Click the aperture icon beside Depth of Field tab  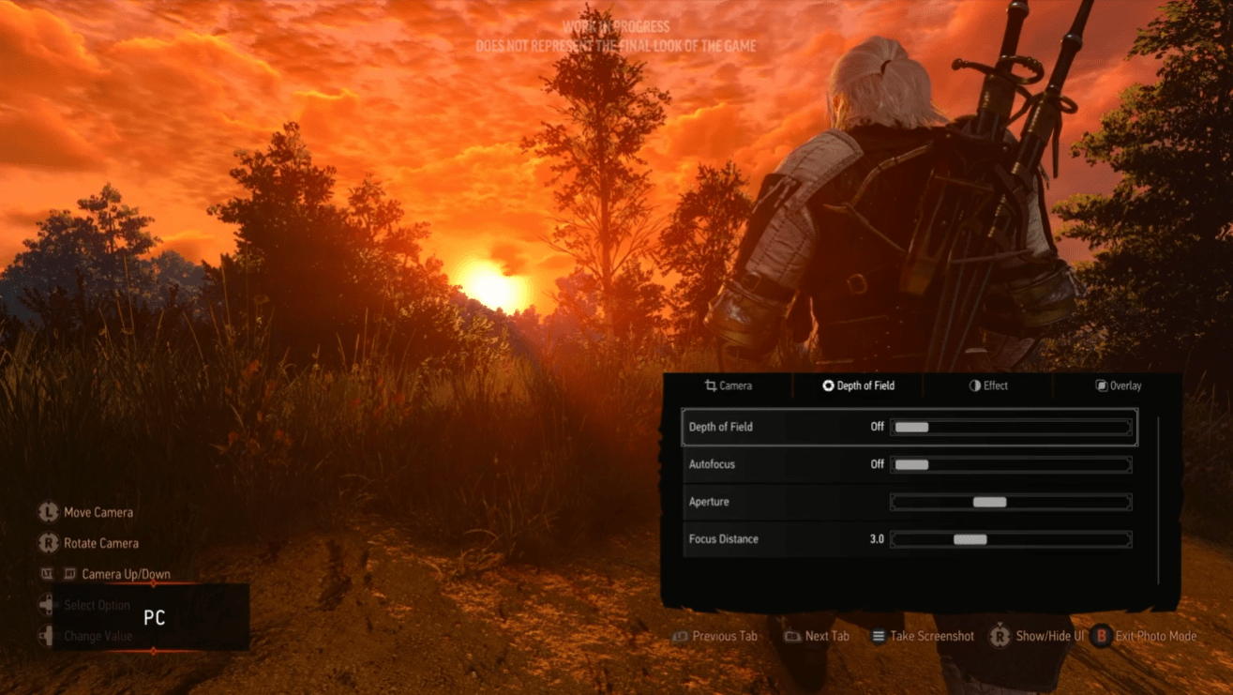click(x=828, y=385)
